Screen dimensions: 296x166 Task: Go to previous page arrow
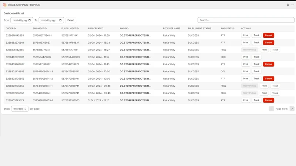pos(271,109)
